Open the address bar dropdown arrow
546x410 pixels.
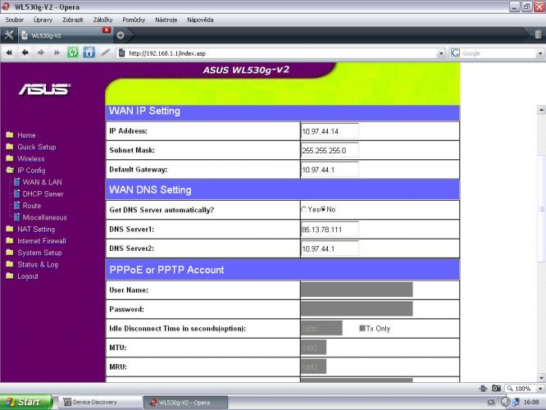pyautogui.click(x=441, y=53)
